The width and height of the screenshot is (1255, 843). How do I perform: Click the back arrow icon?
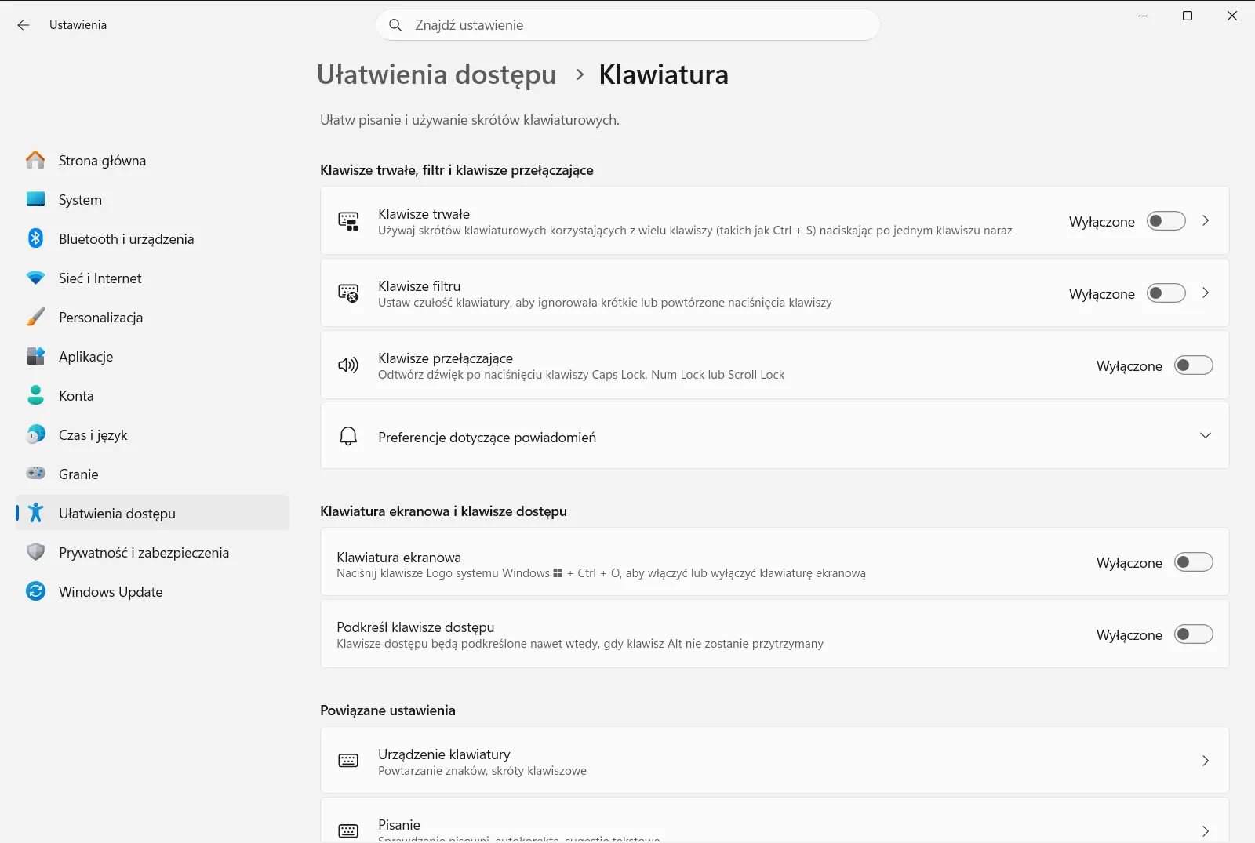coord(24,25)
